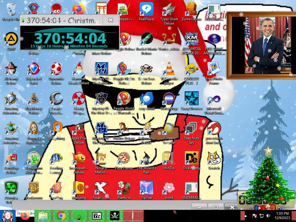Launch the Big Money Deluxe shortcut

(x=34, y=103)
